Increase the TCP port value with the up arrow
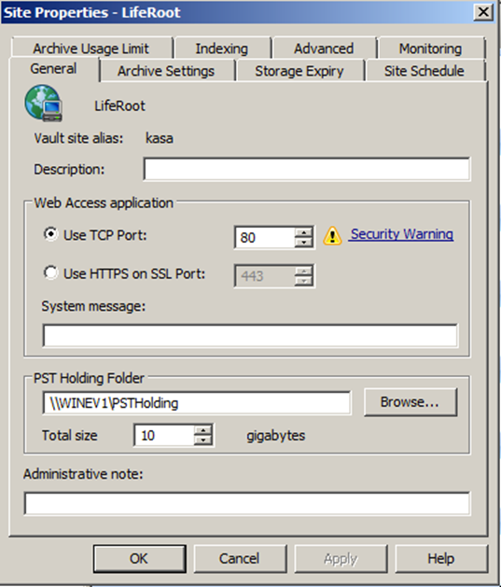Image resolution: width=501 pixels, height=587 pixels. pyautogui.click(x=303, y=232)
